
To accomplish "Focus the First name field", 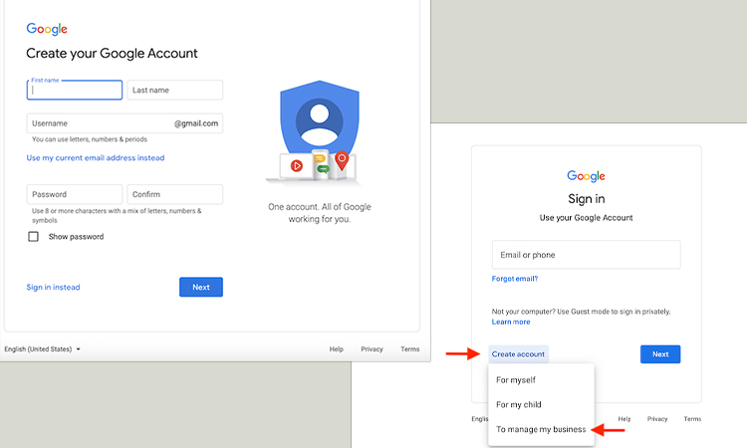I will tap(75, 90).
